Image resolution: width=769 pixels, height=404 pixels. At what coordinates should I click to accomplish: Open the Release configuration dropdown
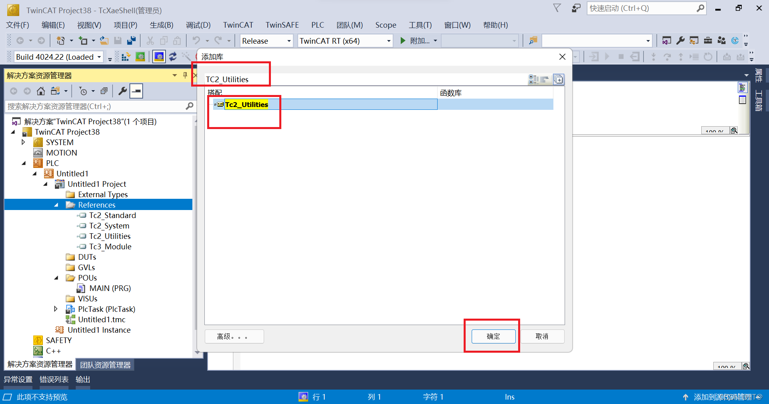(289, 41)
